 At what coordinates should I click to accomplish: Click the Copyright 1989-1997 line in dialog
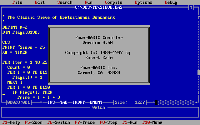click(97, 52)
